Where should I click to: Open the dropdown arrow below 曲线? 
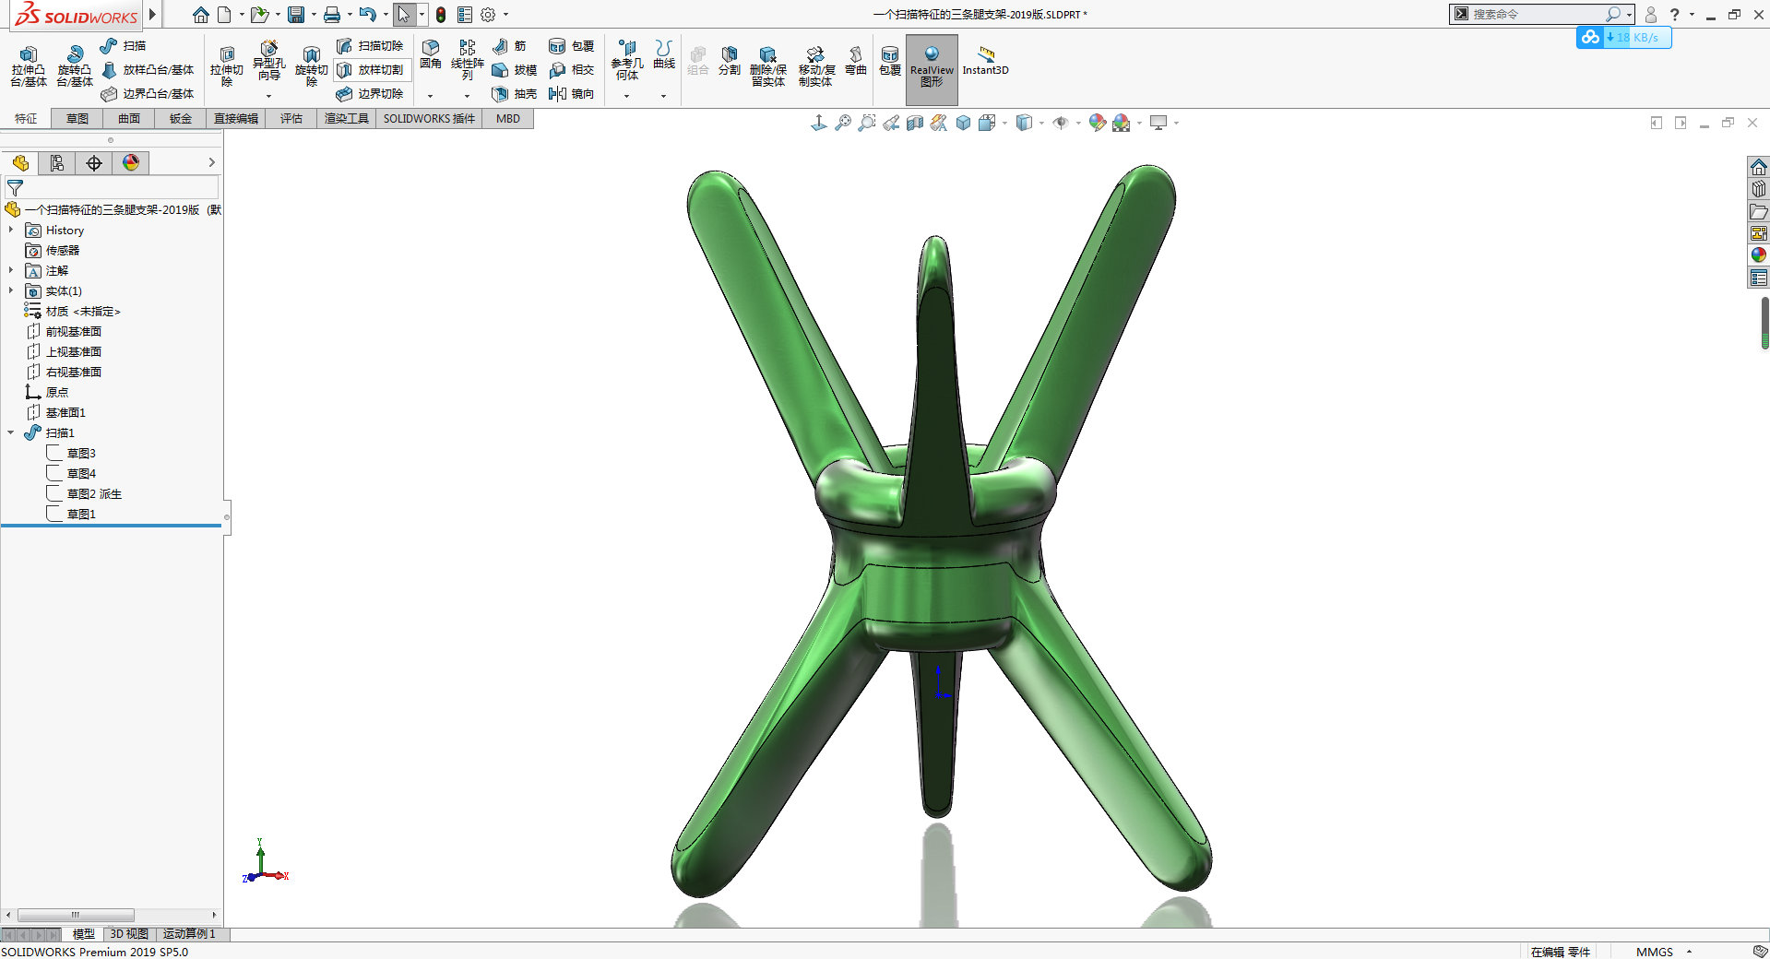pyautogui.click(x=663, y=96)
